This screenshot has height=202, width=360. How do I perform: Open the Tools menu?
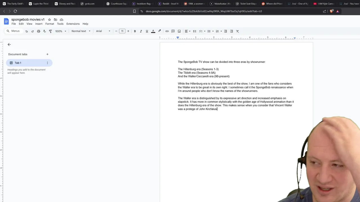pos(60,24)
